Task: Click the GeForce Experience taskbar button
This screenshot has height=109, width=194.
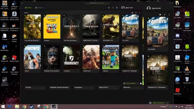Action: (x=54, y=107)
